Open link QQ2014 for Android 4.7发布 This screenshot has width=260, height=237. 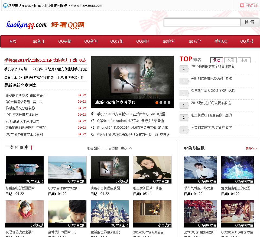click(x=131, y=121)
